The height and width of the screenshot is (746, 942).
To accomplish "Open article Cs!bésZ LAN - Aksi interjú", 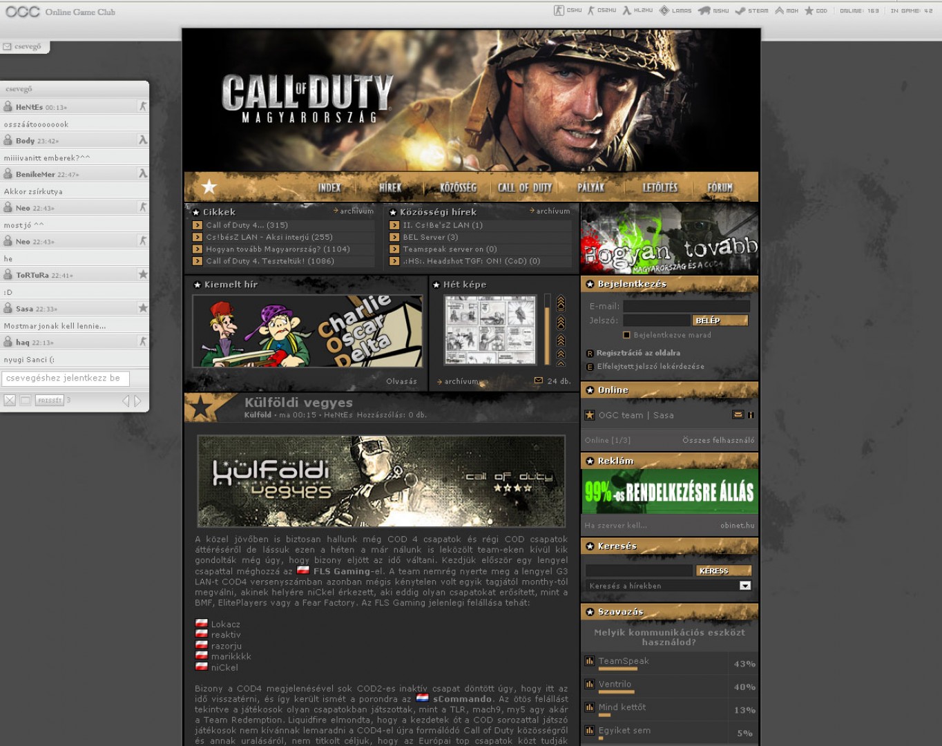I will pyautogui.click(x=269, y=237).
